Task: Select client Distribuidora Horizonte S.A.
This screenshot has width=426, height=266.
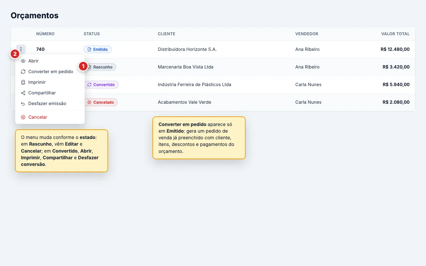Action: pos(187,49)
